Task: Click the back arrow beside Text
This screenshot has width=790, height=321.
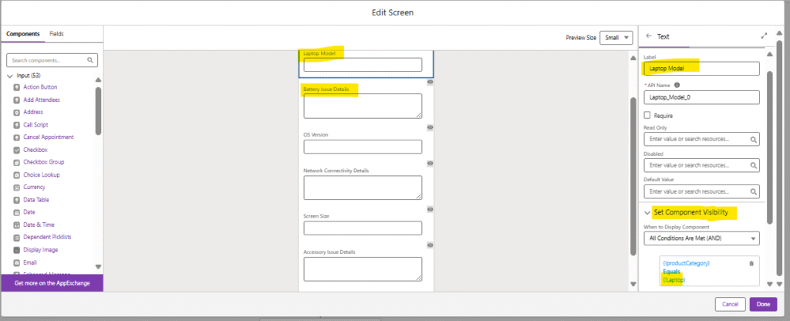Action: (648, 36)
